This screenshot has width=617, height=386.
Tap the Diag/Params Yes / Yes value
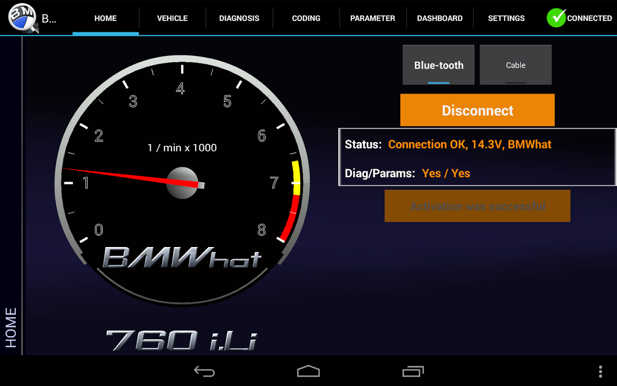(446, 173)
